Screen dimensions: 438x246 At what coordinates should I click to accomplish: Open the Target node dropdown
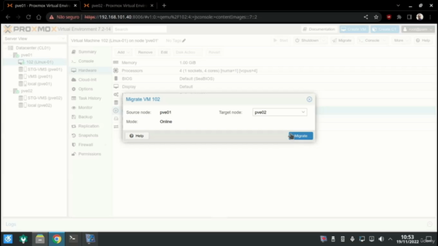pyautogui.click(x=303, y=112)
